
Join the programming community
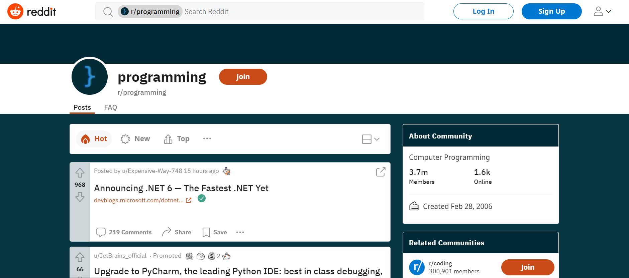(243, 77)
